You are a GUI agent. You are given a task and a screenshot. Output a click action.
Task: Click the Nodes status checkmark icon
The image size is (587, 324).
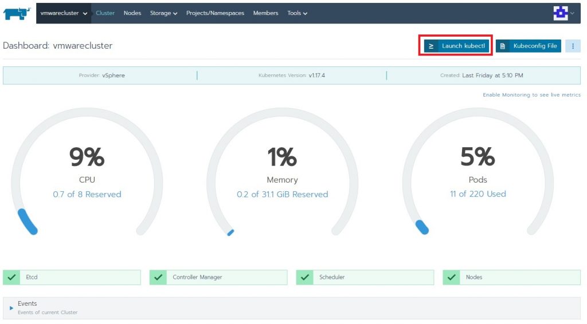452,277
